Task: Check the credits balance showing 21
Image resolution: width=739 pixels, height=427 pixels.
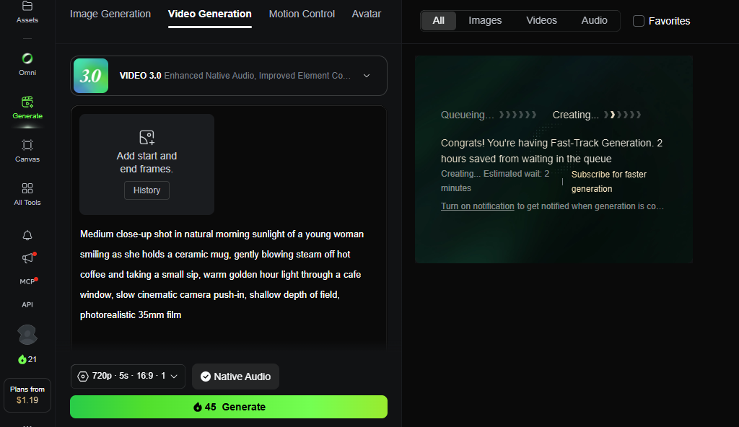Action: coord(27,359)
